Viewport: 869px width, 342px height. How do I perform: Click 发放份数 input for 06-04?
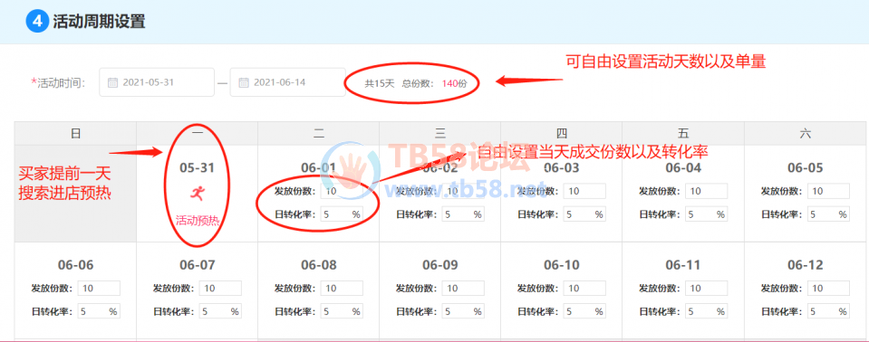(707, 192)
